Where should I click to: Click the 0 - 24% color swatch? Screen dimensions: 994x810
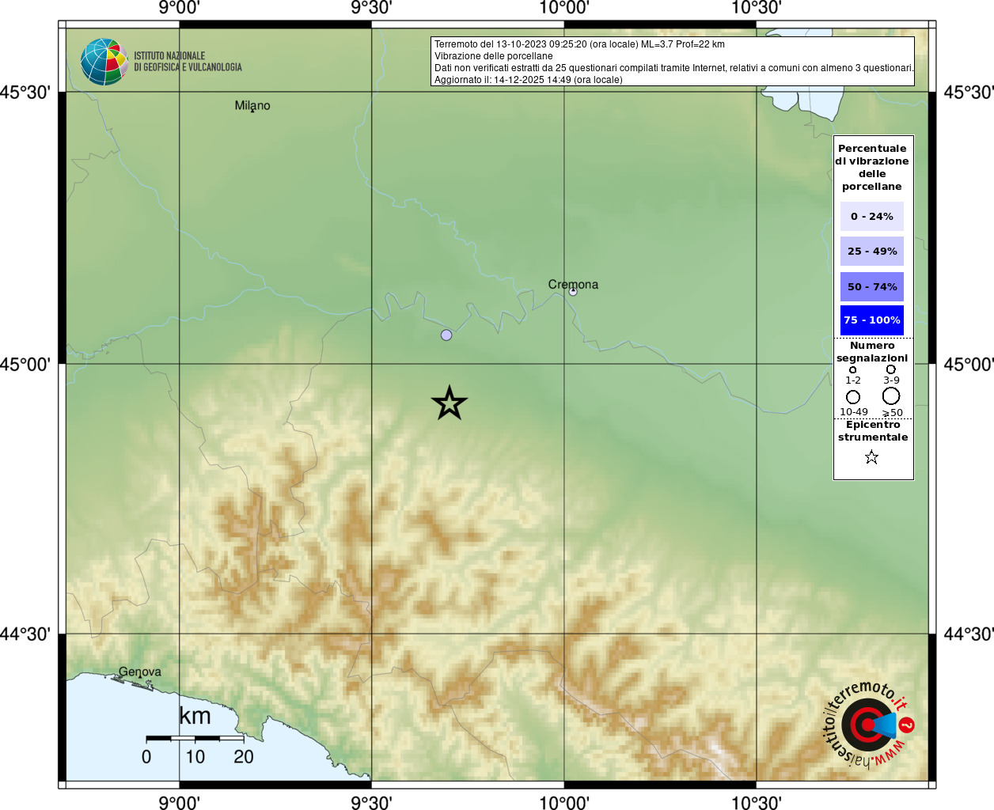(872, 216)
